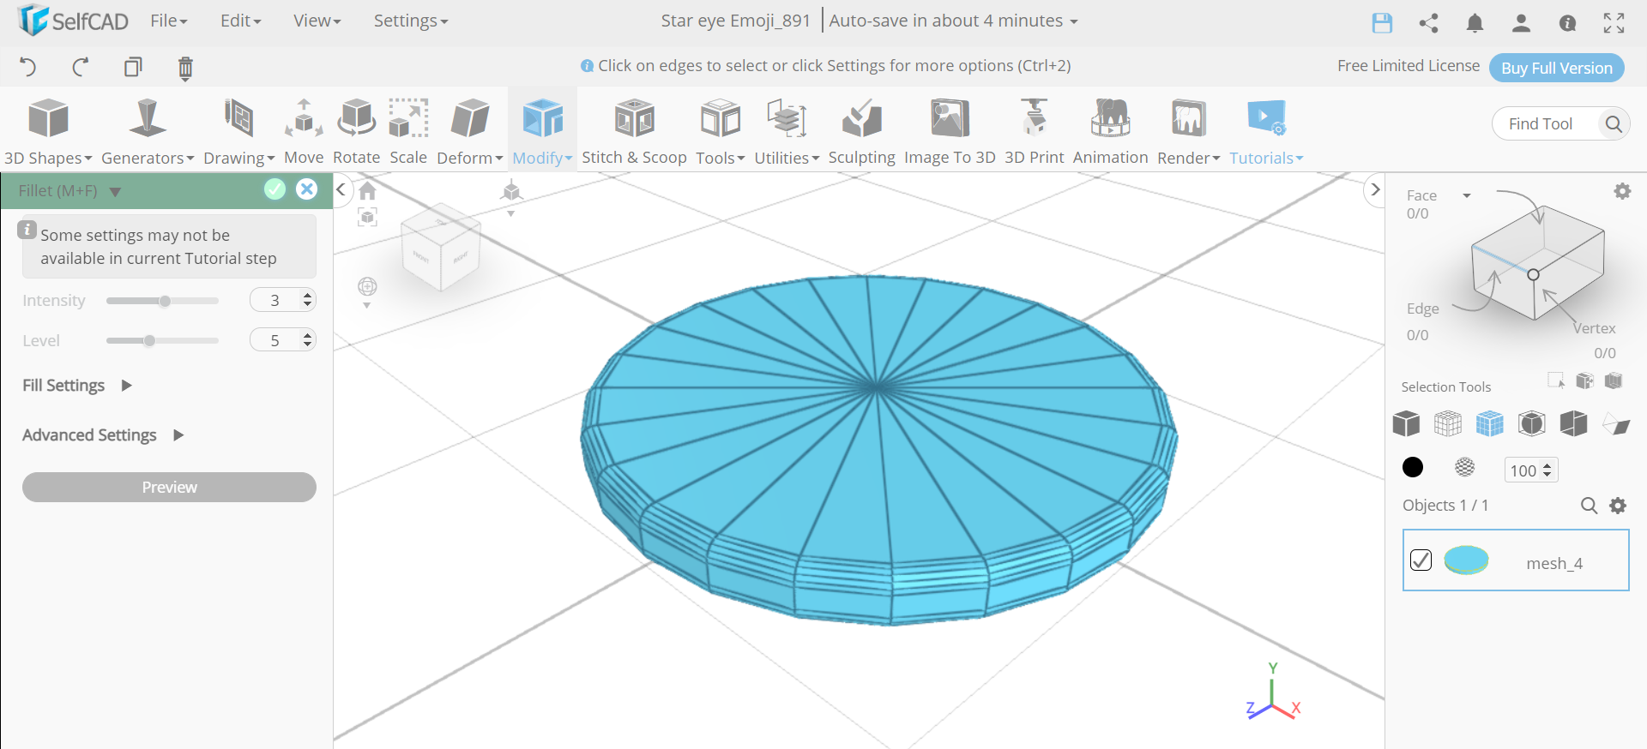
Task: Open the notifications bell
Action: coord(1475,22)
